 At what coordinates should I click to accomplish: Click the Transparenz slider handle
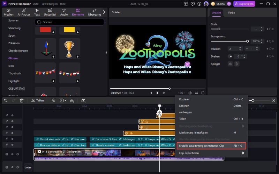248,41
